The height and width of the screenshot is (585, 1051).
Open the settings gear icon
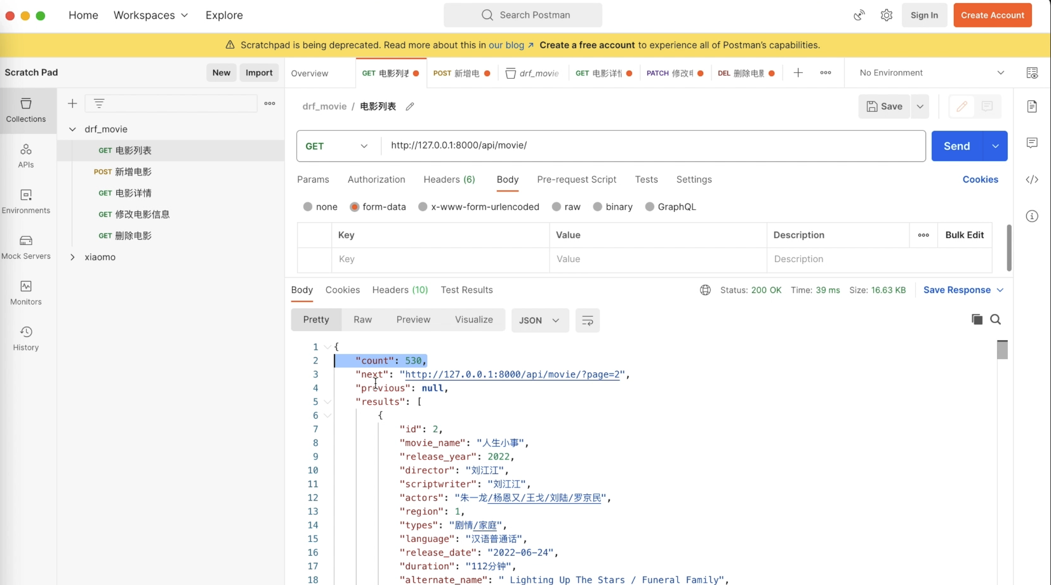[x=887, y=15]
